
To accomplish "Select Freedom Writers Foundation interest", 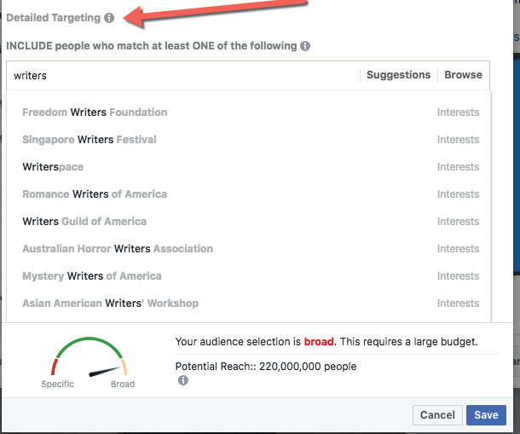I will point(248,113).
